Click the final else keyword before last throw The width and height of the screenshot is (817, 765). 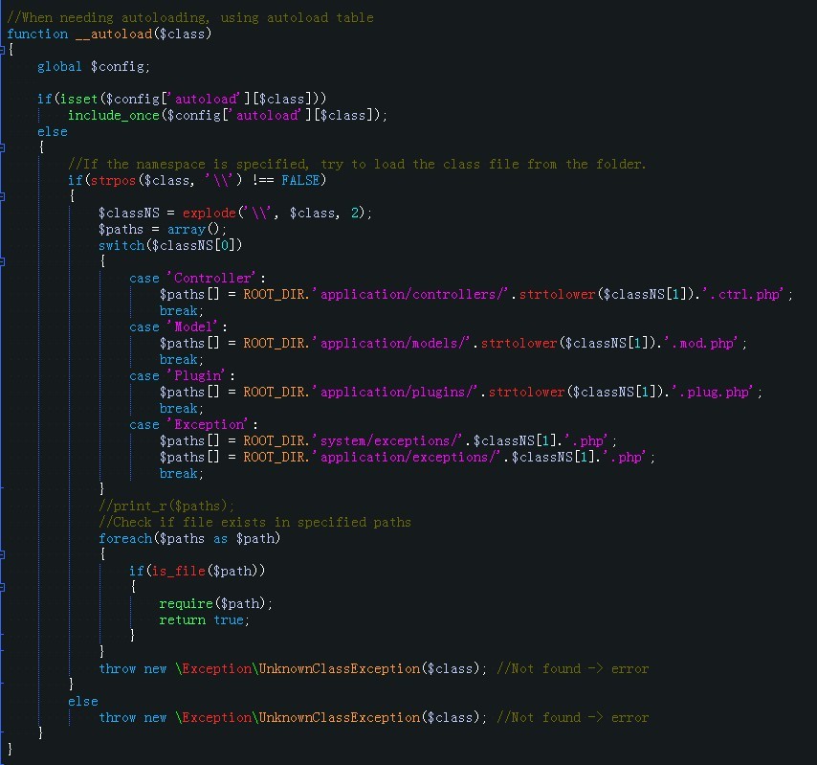tap(83, 702)
